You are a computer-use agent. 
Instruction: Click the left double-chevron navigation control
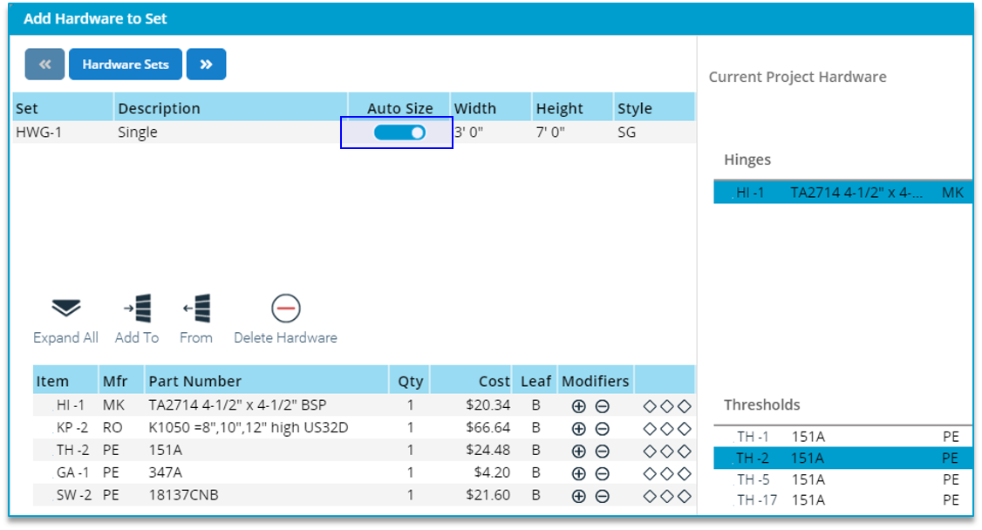[44, 64]
